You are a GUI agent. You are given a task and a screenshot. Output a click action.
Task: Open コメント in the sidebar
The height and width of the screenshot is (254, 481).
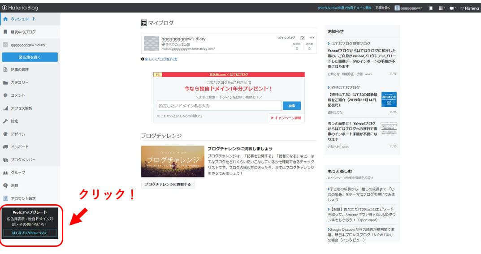pyautogui.click(x=30, y=95)
